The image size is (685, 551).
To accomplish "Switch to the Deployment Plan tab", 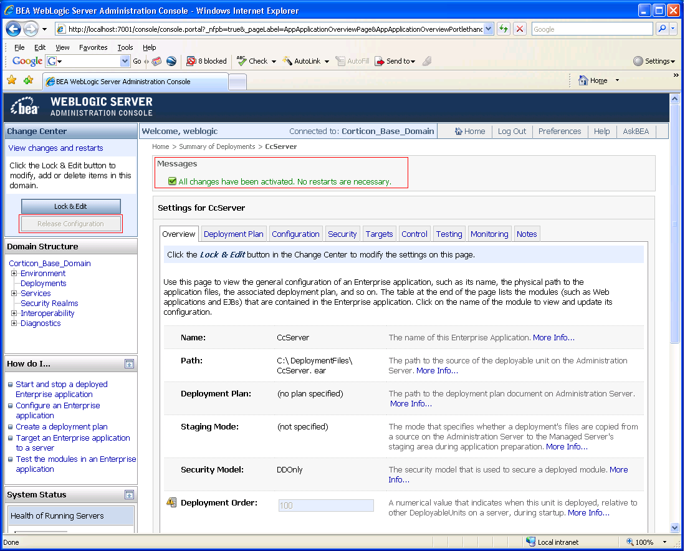I will (233, 234).
